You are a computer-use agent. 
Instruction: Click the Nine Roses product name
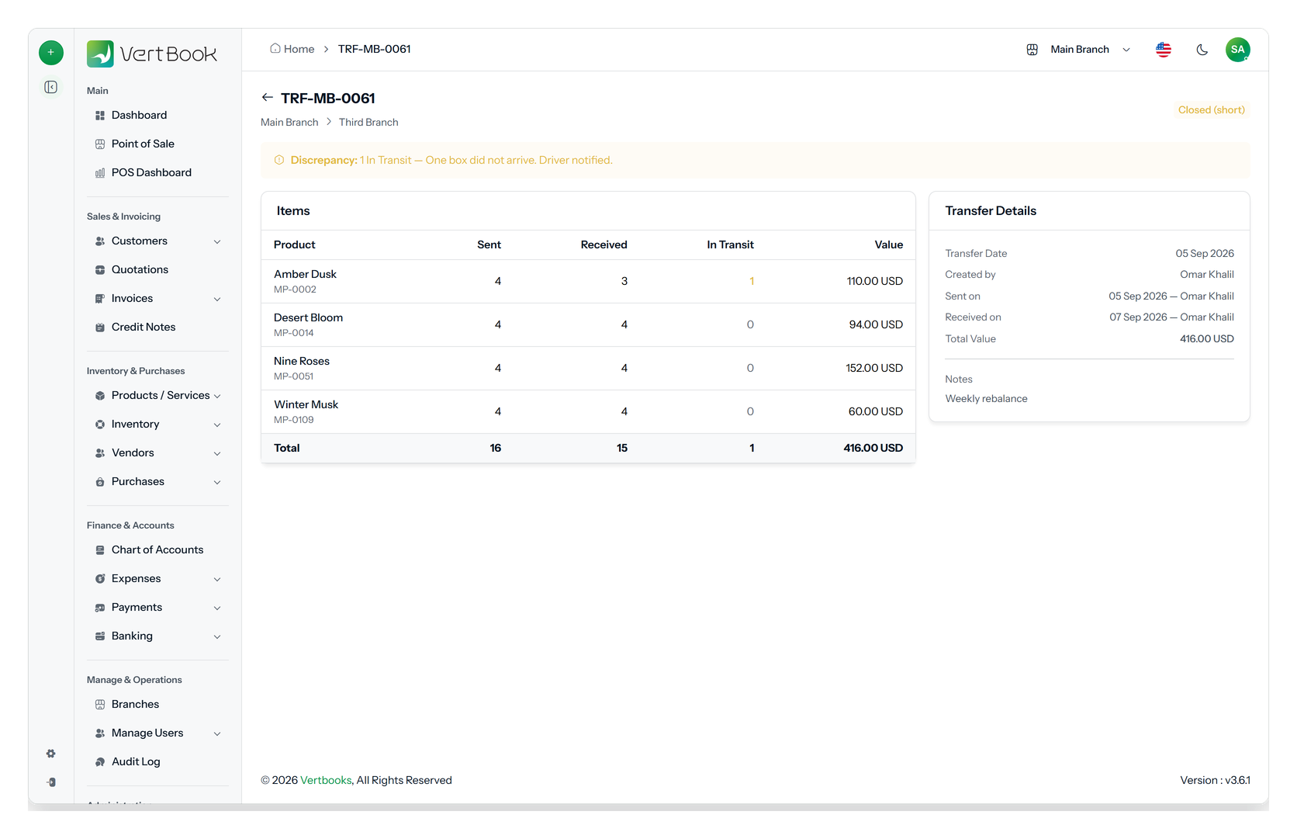click(302, 361)
